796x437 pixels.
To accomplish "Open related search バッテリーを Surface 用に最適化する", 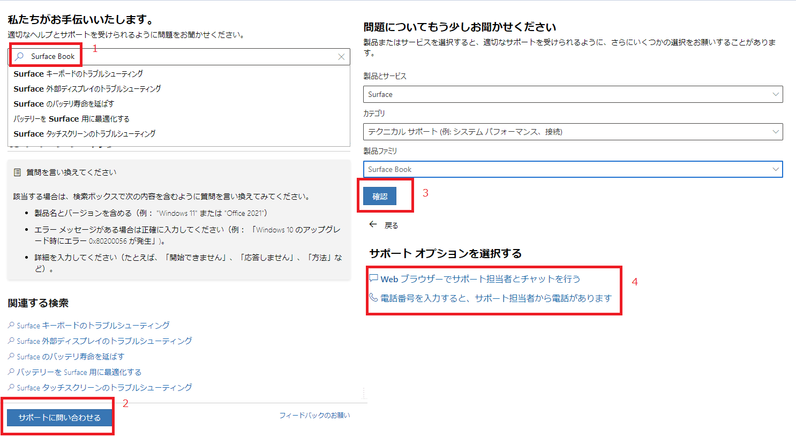I will 79,372.
